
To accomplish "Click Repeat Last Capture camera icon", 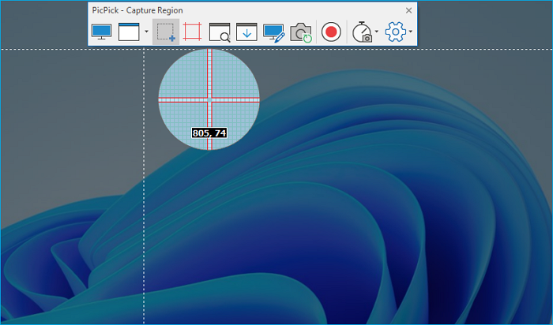I will 301,33.
